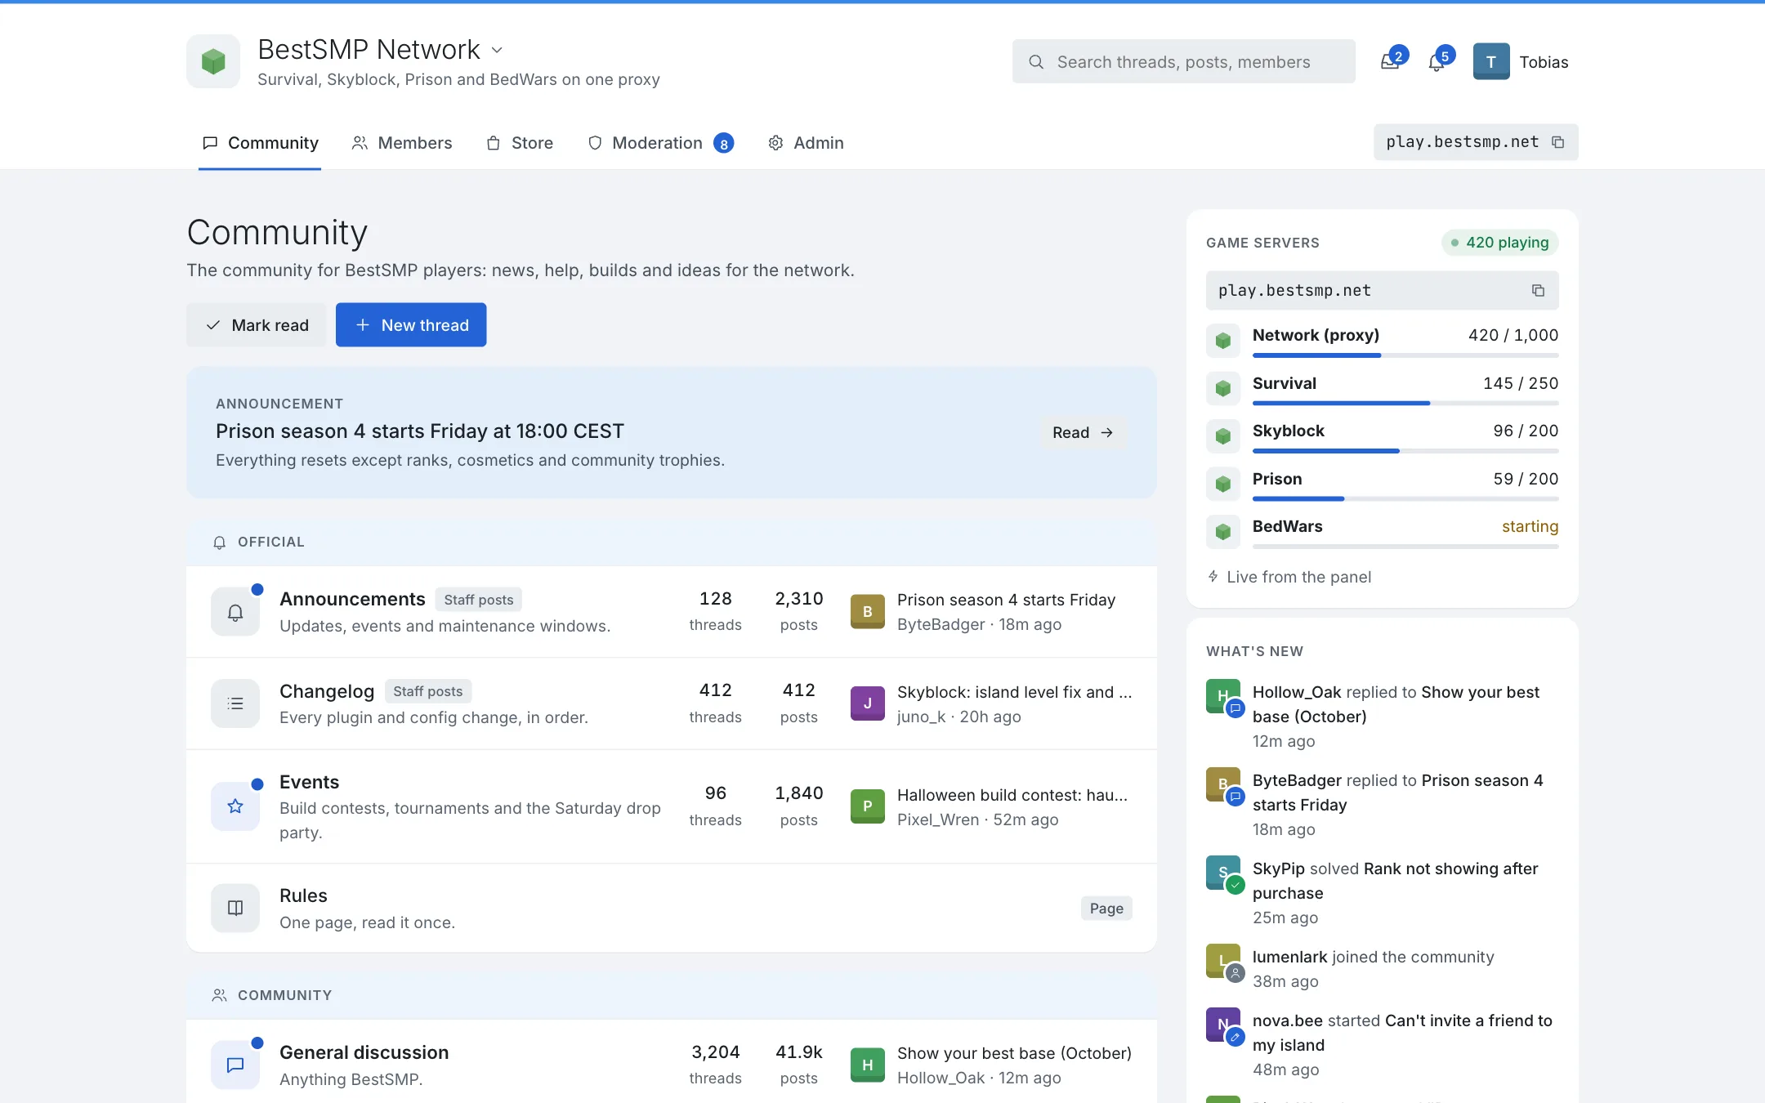Click the Mark read button
The width and height of the screenshot is (1765, 1103).
coord(257,325)
